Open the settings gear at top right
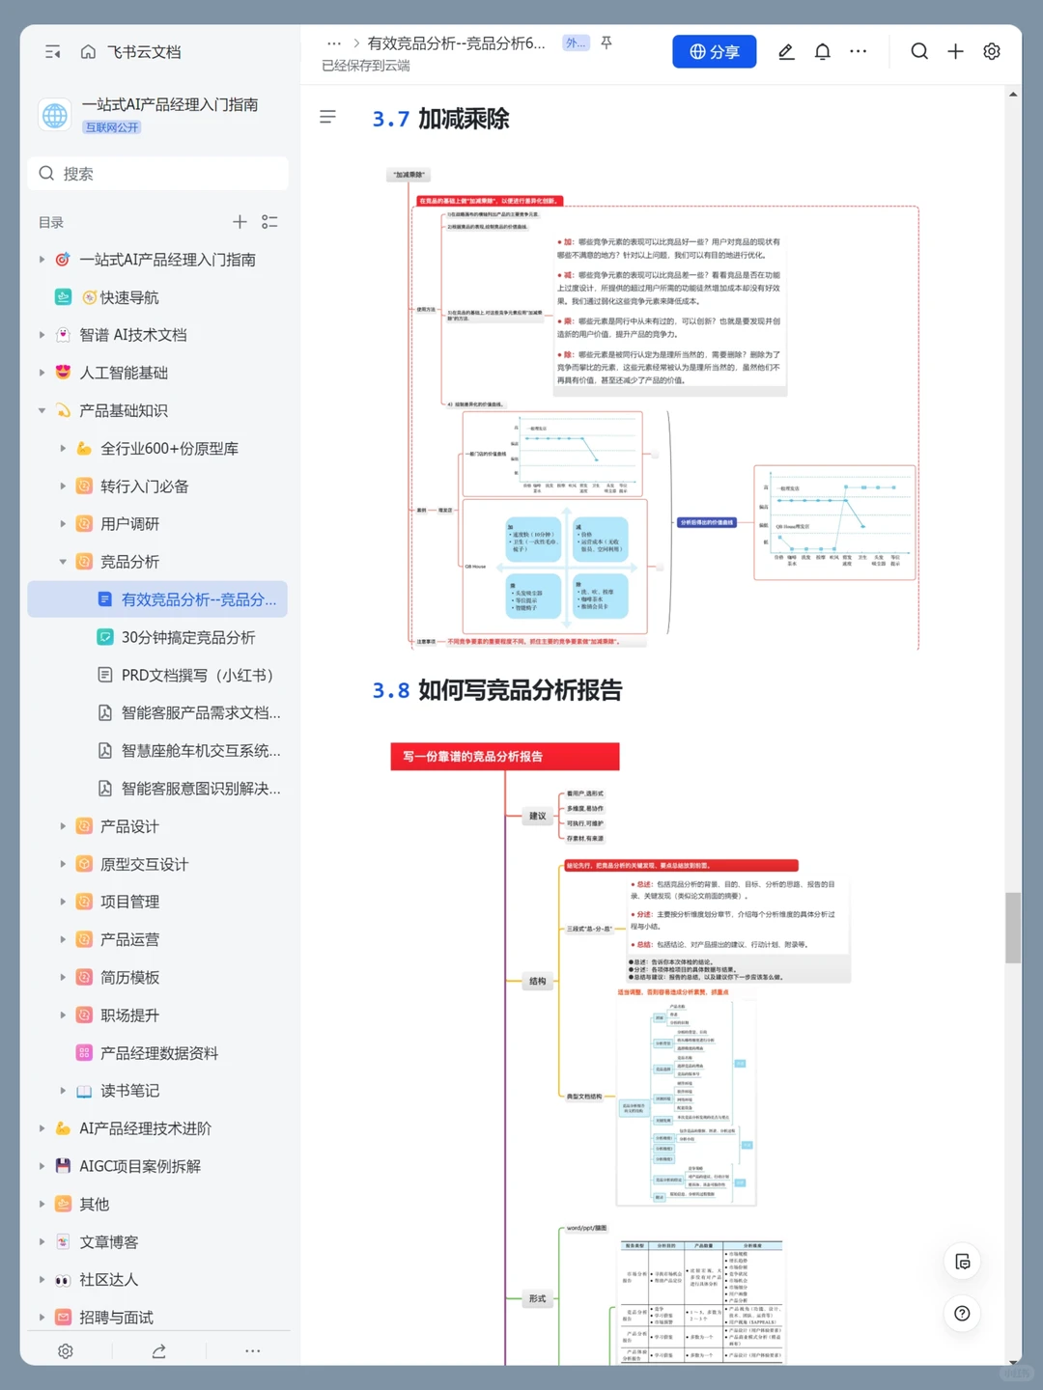This screenshot has width=1043, height=1390. (x=992, y=51)
